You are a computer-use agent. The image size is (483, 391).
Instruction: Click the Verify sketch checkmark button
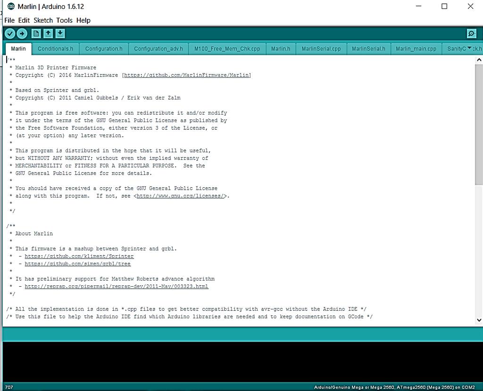pos(10,33)
